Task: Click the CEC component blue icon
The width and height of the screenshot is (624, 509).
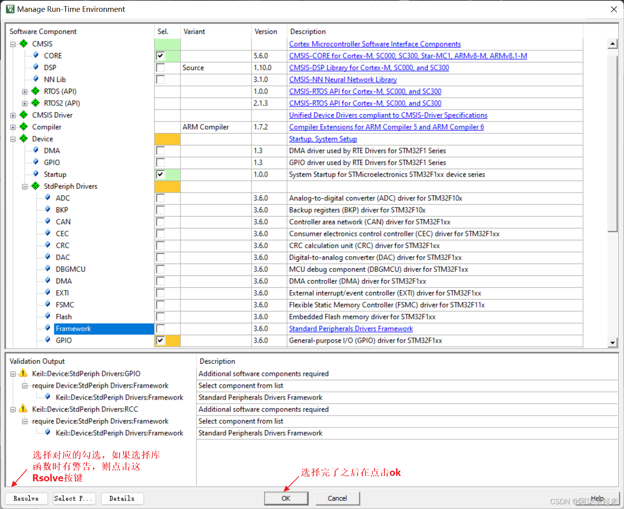Action: [x=48, y=233]
